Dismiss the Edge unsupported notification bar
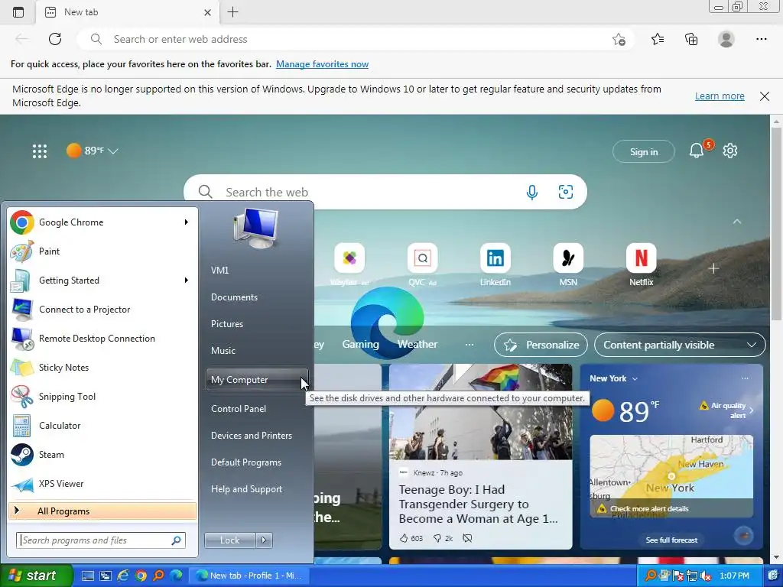Image resolution: width=783 pixels, height=587 pixels. 765,96
